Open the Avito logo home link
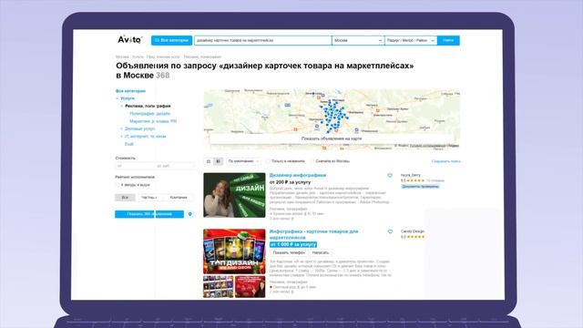Image resolution: width=583 pixels, height=328 pixels. pos(129,39)
